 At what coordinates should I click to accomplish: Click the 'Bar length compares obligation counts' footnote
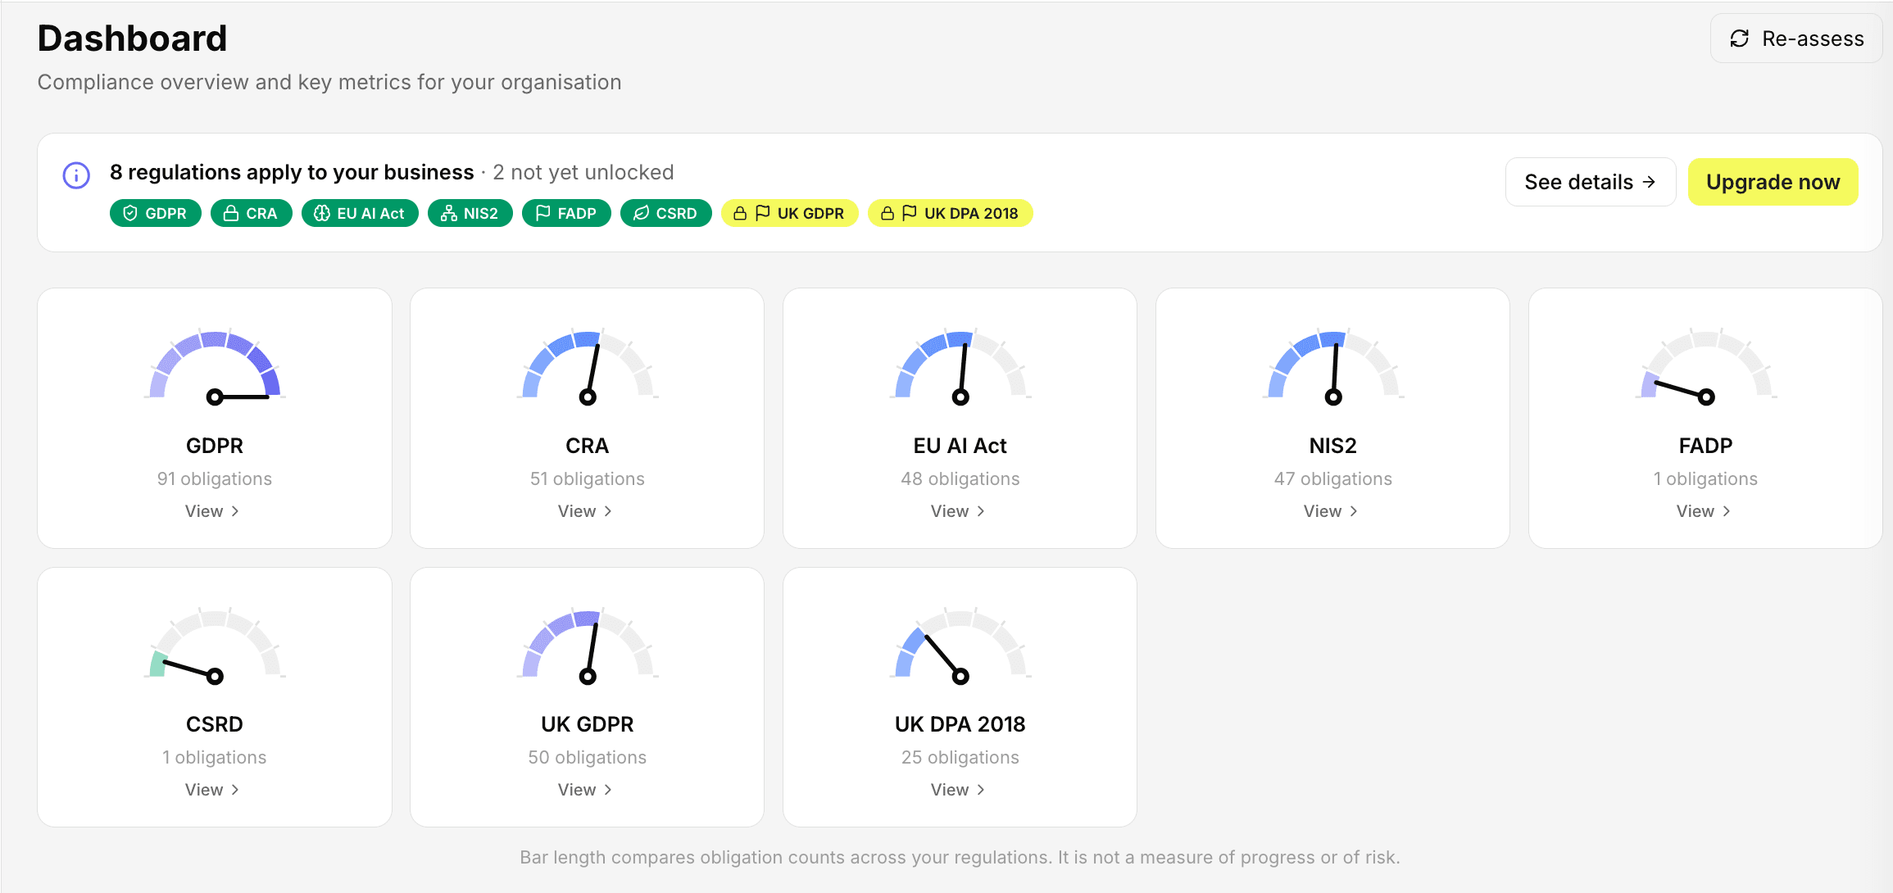coord(960,857)
